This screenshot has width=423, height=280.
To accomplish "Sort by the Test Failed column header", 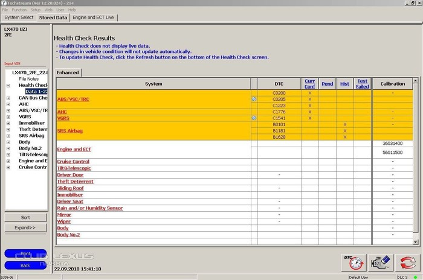I will coord(363,84).
